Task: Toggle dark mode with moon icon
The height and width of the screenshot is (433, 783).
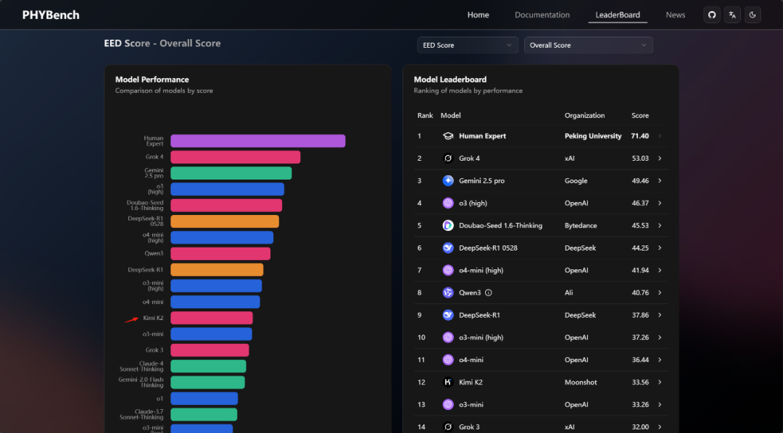Action: point(753,15)
